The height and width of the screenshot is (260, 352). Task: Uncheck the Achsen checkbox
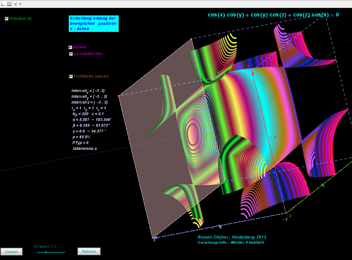coord(70,47)
